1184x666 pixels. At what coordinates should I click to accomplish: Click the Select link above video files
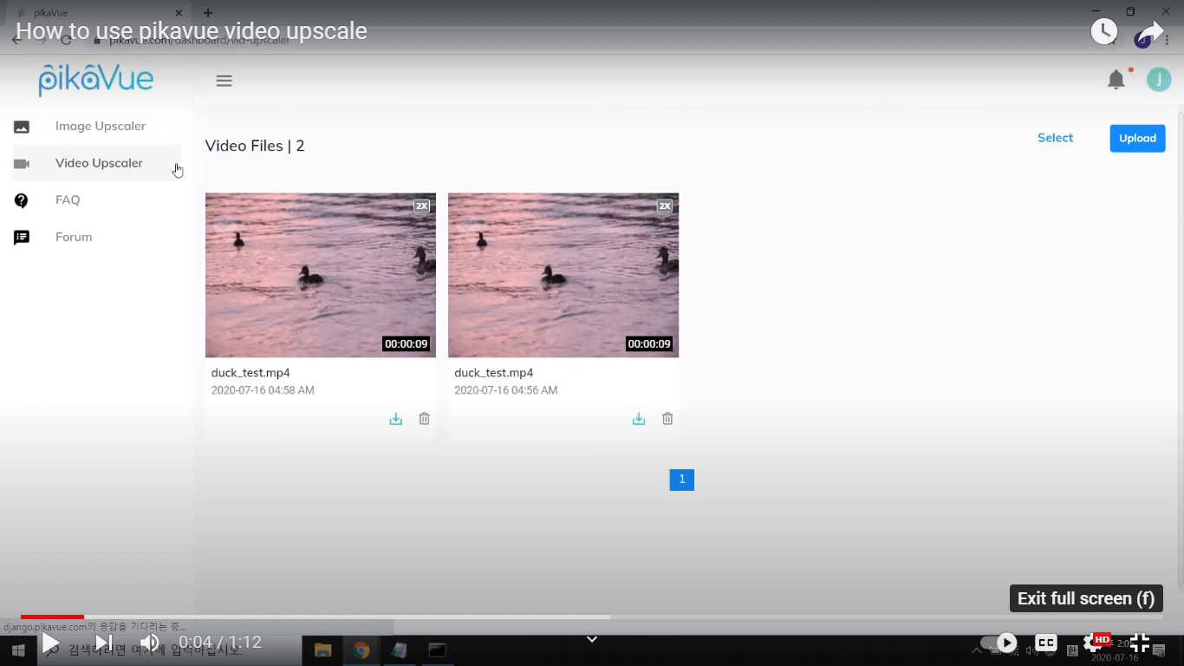tap(1055, 138)
